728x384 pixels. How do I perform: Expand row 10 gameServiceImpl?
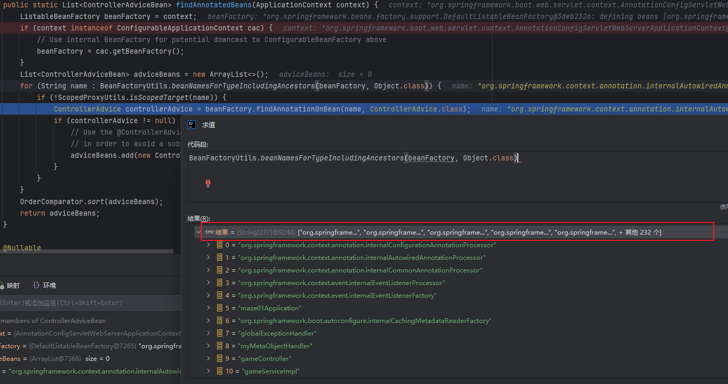click(x=208, y=371)
